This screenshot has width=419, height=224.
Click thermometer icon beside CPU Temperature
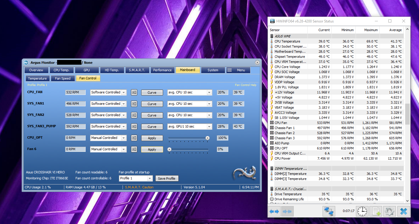tap(272, 41)
